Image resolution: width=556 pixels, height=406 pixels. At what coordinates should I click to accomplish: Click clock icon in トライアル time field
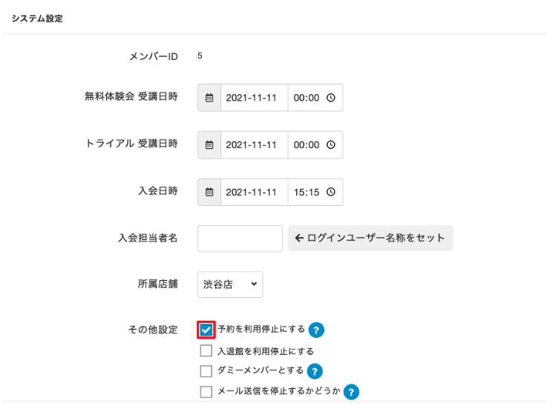point(331,144)
